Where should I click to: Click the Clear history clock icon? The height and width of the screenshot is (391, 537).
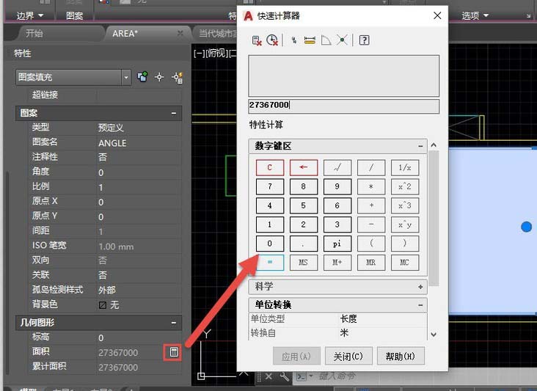click(272, 40)
